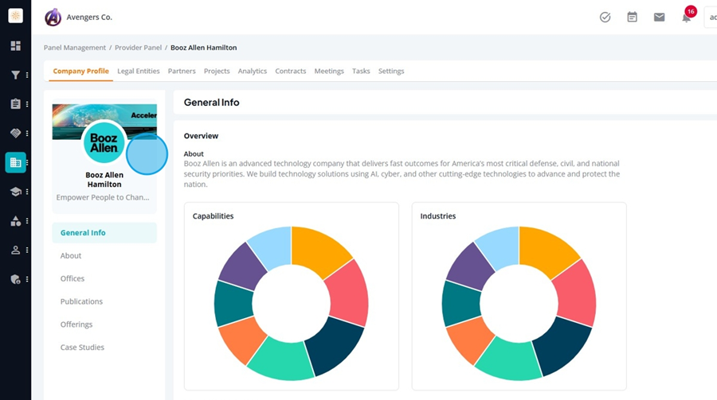Click the Booz Allen Hamilton company name
The image size is (717, 400).
[104, 180]
